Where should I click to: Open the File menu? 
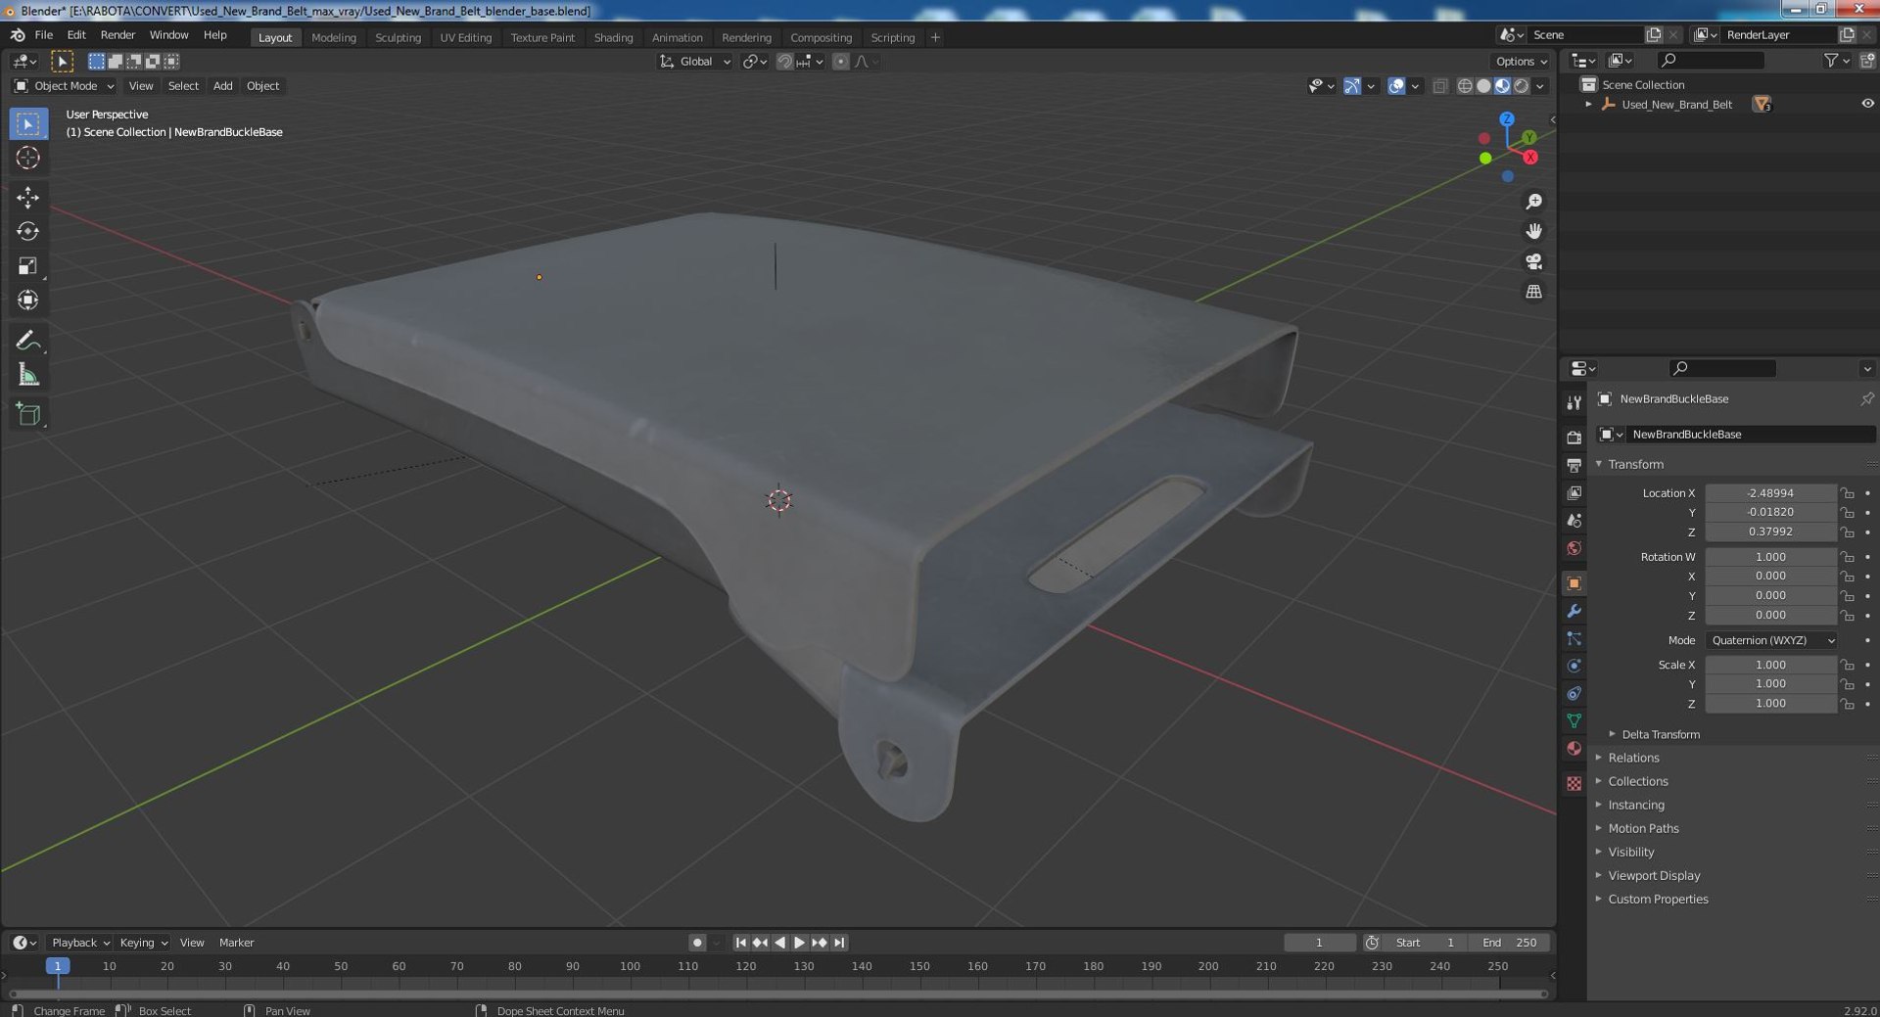pos(44,35)
